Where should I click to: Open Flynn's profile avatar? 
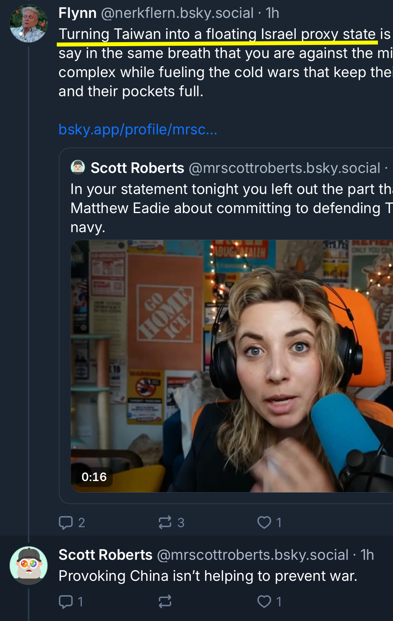click(x=29, y=24)
